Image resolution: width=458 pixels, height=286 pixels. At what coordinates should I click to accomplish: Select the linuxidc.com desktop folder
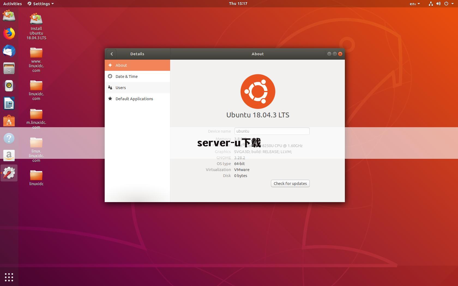36,90
